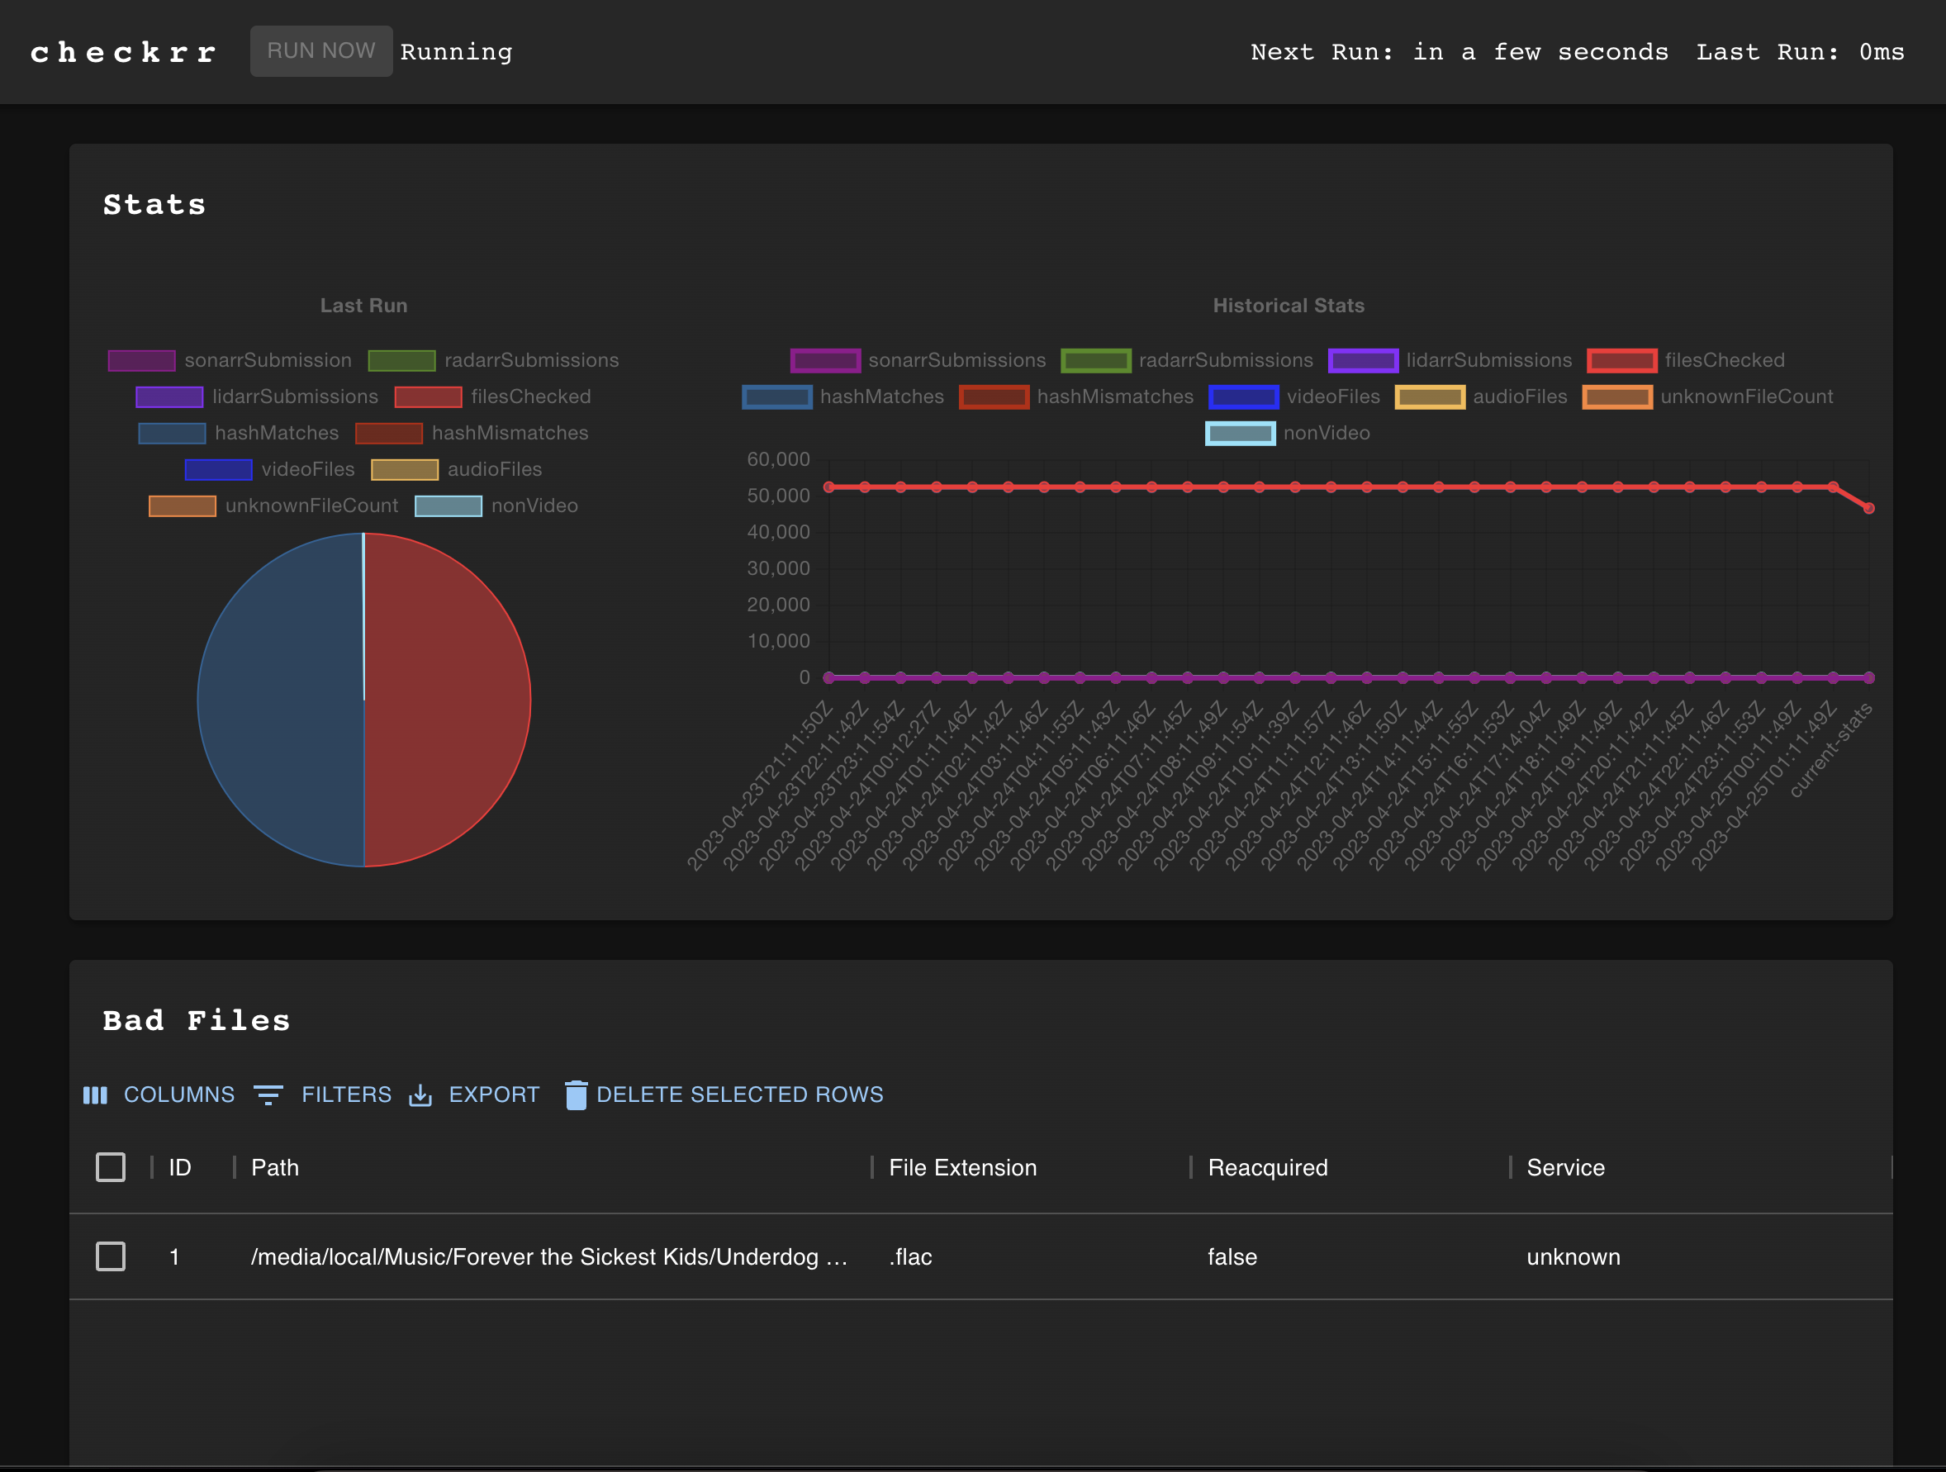
Task: Click the trash can delete icon
Action: [x=577, y=1095]
